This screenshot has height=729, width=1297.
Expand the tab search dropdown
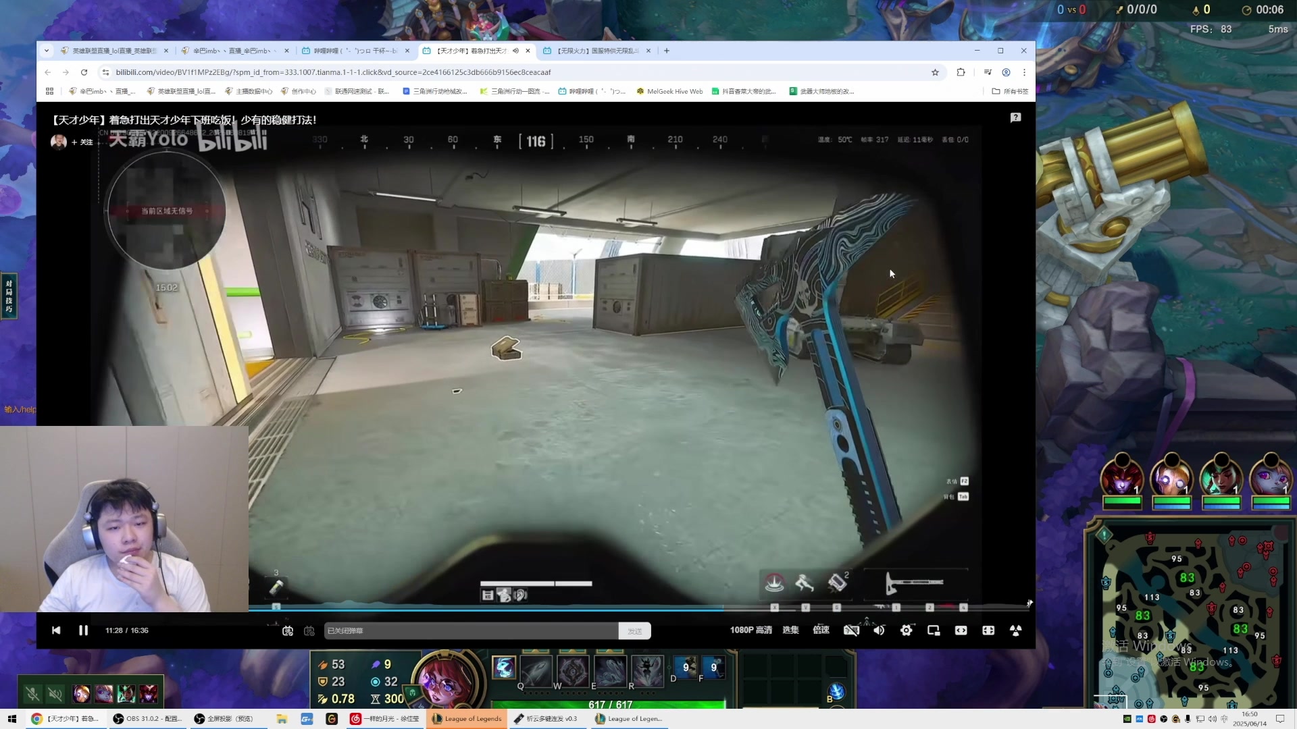[x=46, y=51]
